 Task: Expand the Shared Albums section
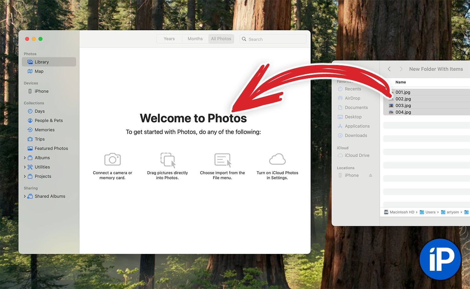click(x=25, y=196)
